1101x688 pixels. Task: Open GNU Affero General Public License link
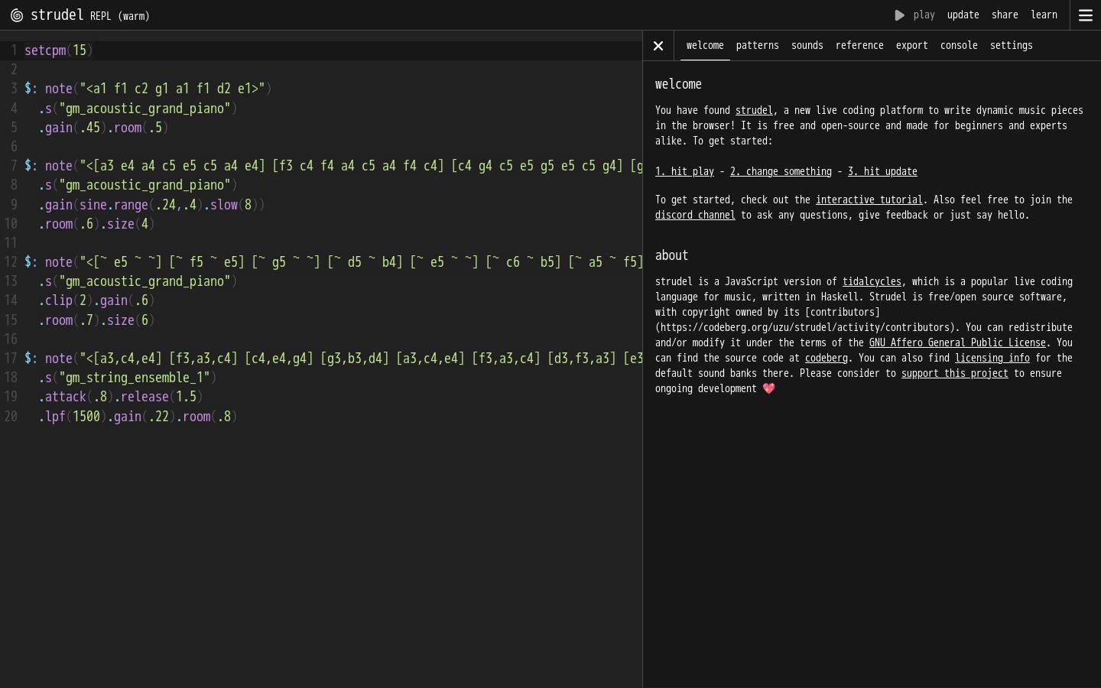957,342
